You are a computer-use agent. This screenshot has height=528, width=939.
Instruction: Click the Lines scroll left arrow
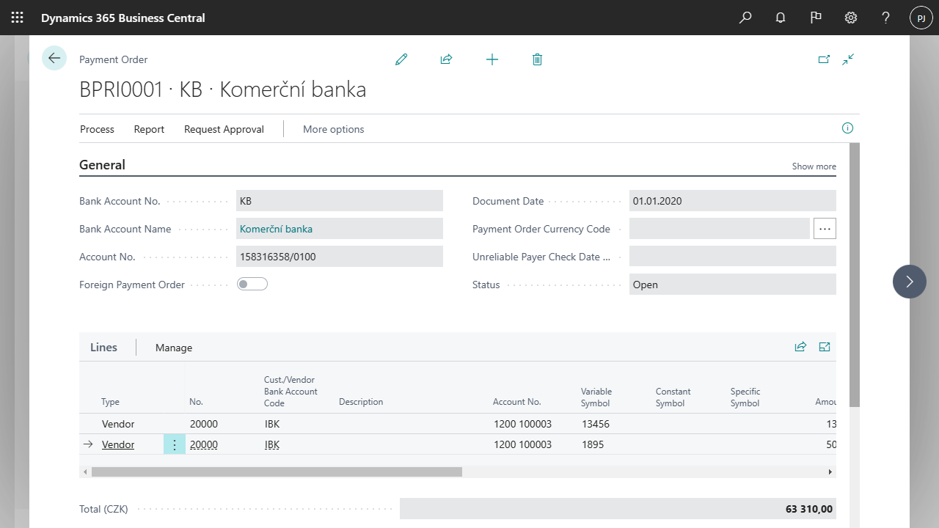pos(85,472)
